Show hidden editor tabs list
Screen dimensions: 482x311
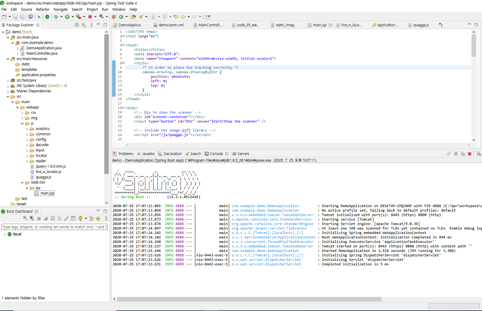pyautogui.click(x=441, y=25)
